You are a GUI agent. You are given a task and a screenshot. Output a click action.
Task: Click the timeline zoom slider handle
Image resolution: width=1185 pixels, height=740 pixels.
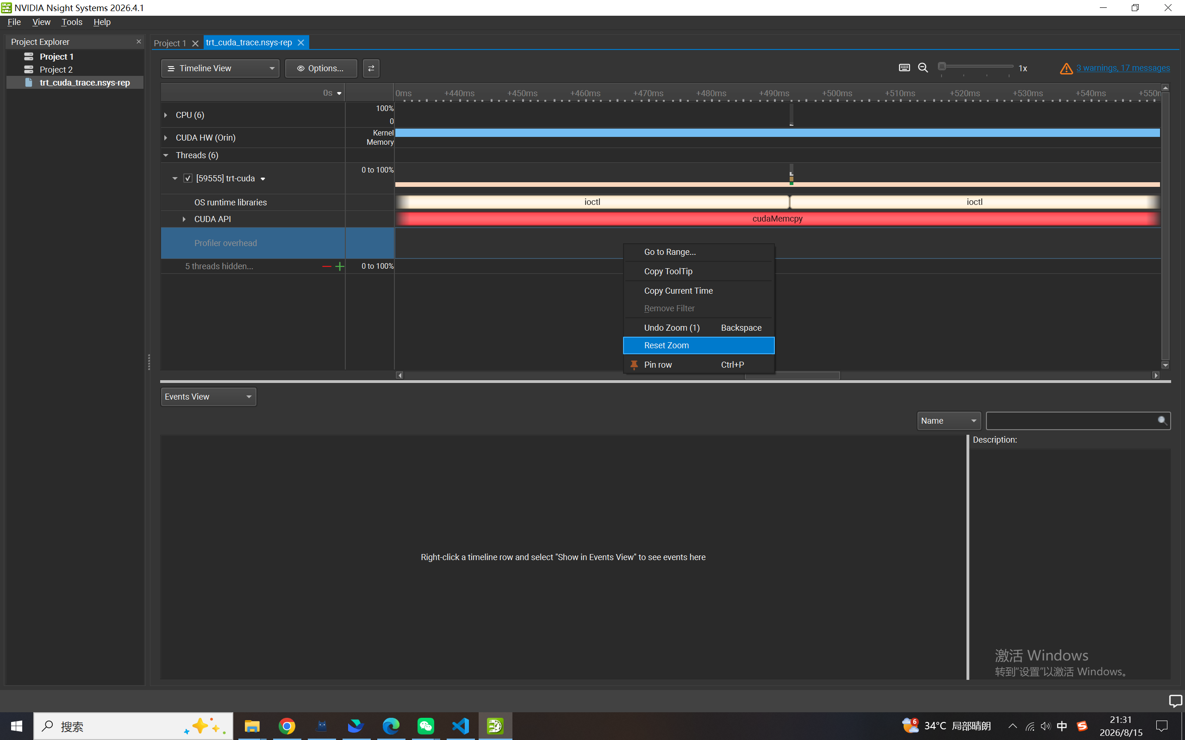942,66
